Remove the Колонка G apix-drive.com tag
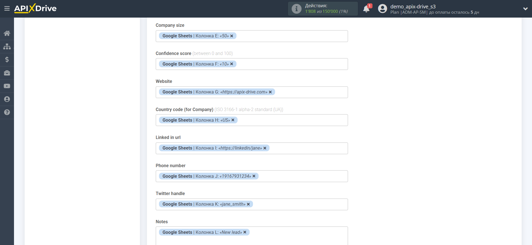Screen dimensions: 532x245 (x=270, y=92)
